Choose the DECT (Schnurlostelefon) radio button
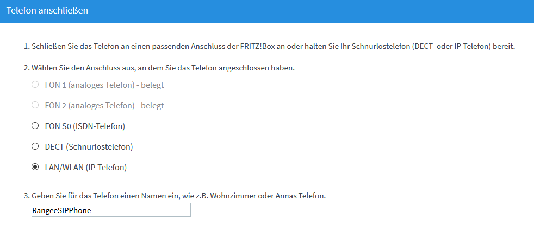 click(35, 147)
